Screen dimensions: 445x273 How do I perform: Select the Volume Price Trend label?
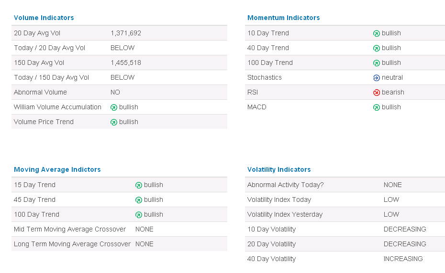[44, 122]
